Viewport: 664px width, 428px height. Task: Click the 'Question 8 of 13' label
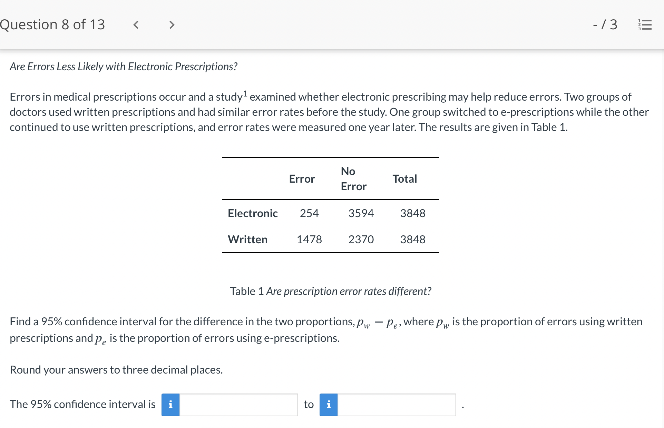pyautogui.click(x=52, y=24)
